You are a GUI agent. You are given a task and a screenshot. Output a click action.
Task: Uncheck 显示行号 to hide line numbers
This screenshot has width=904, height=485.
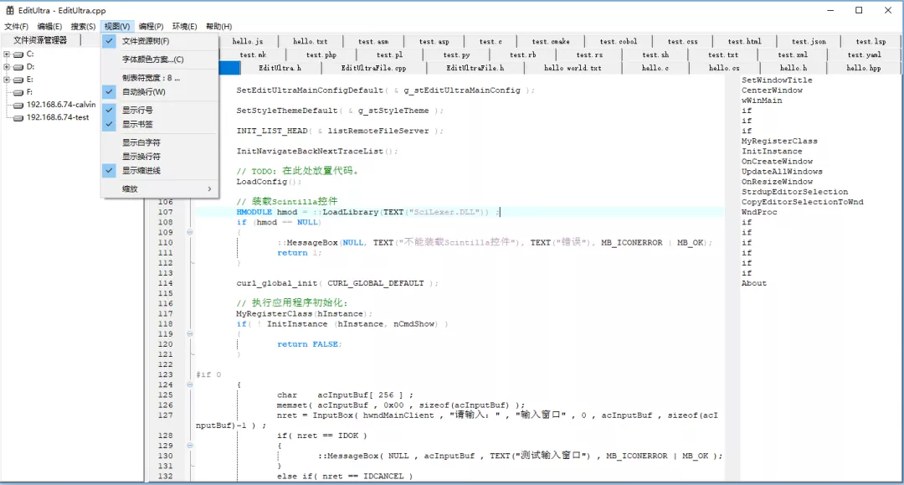137,110
